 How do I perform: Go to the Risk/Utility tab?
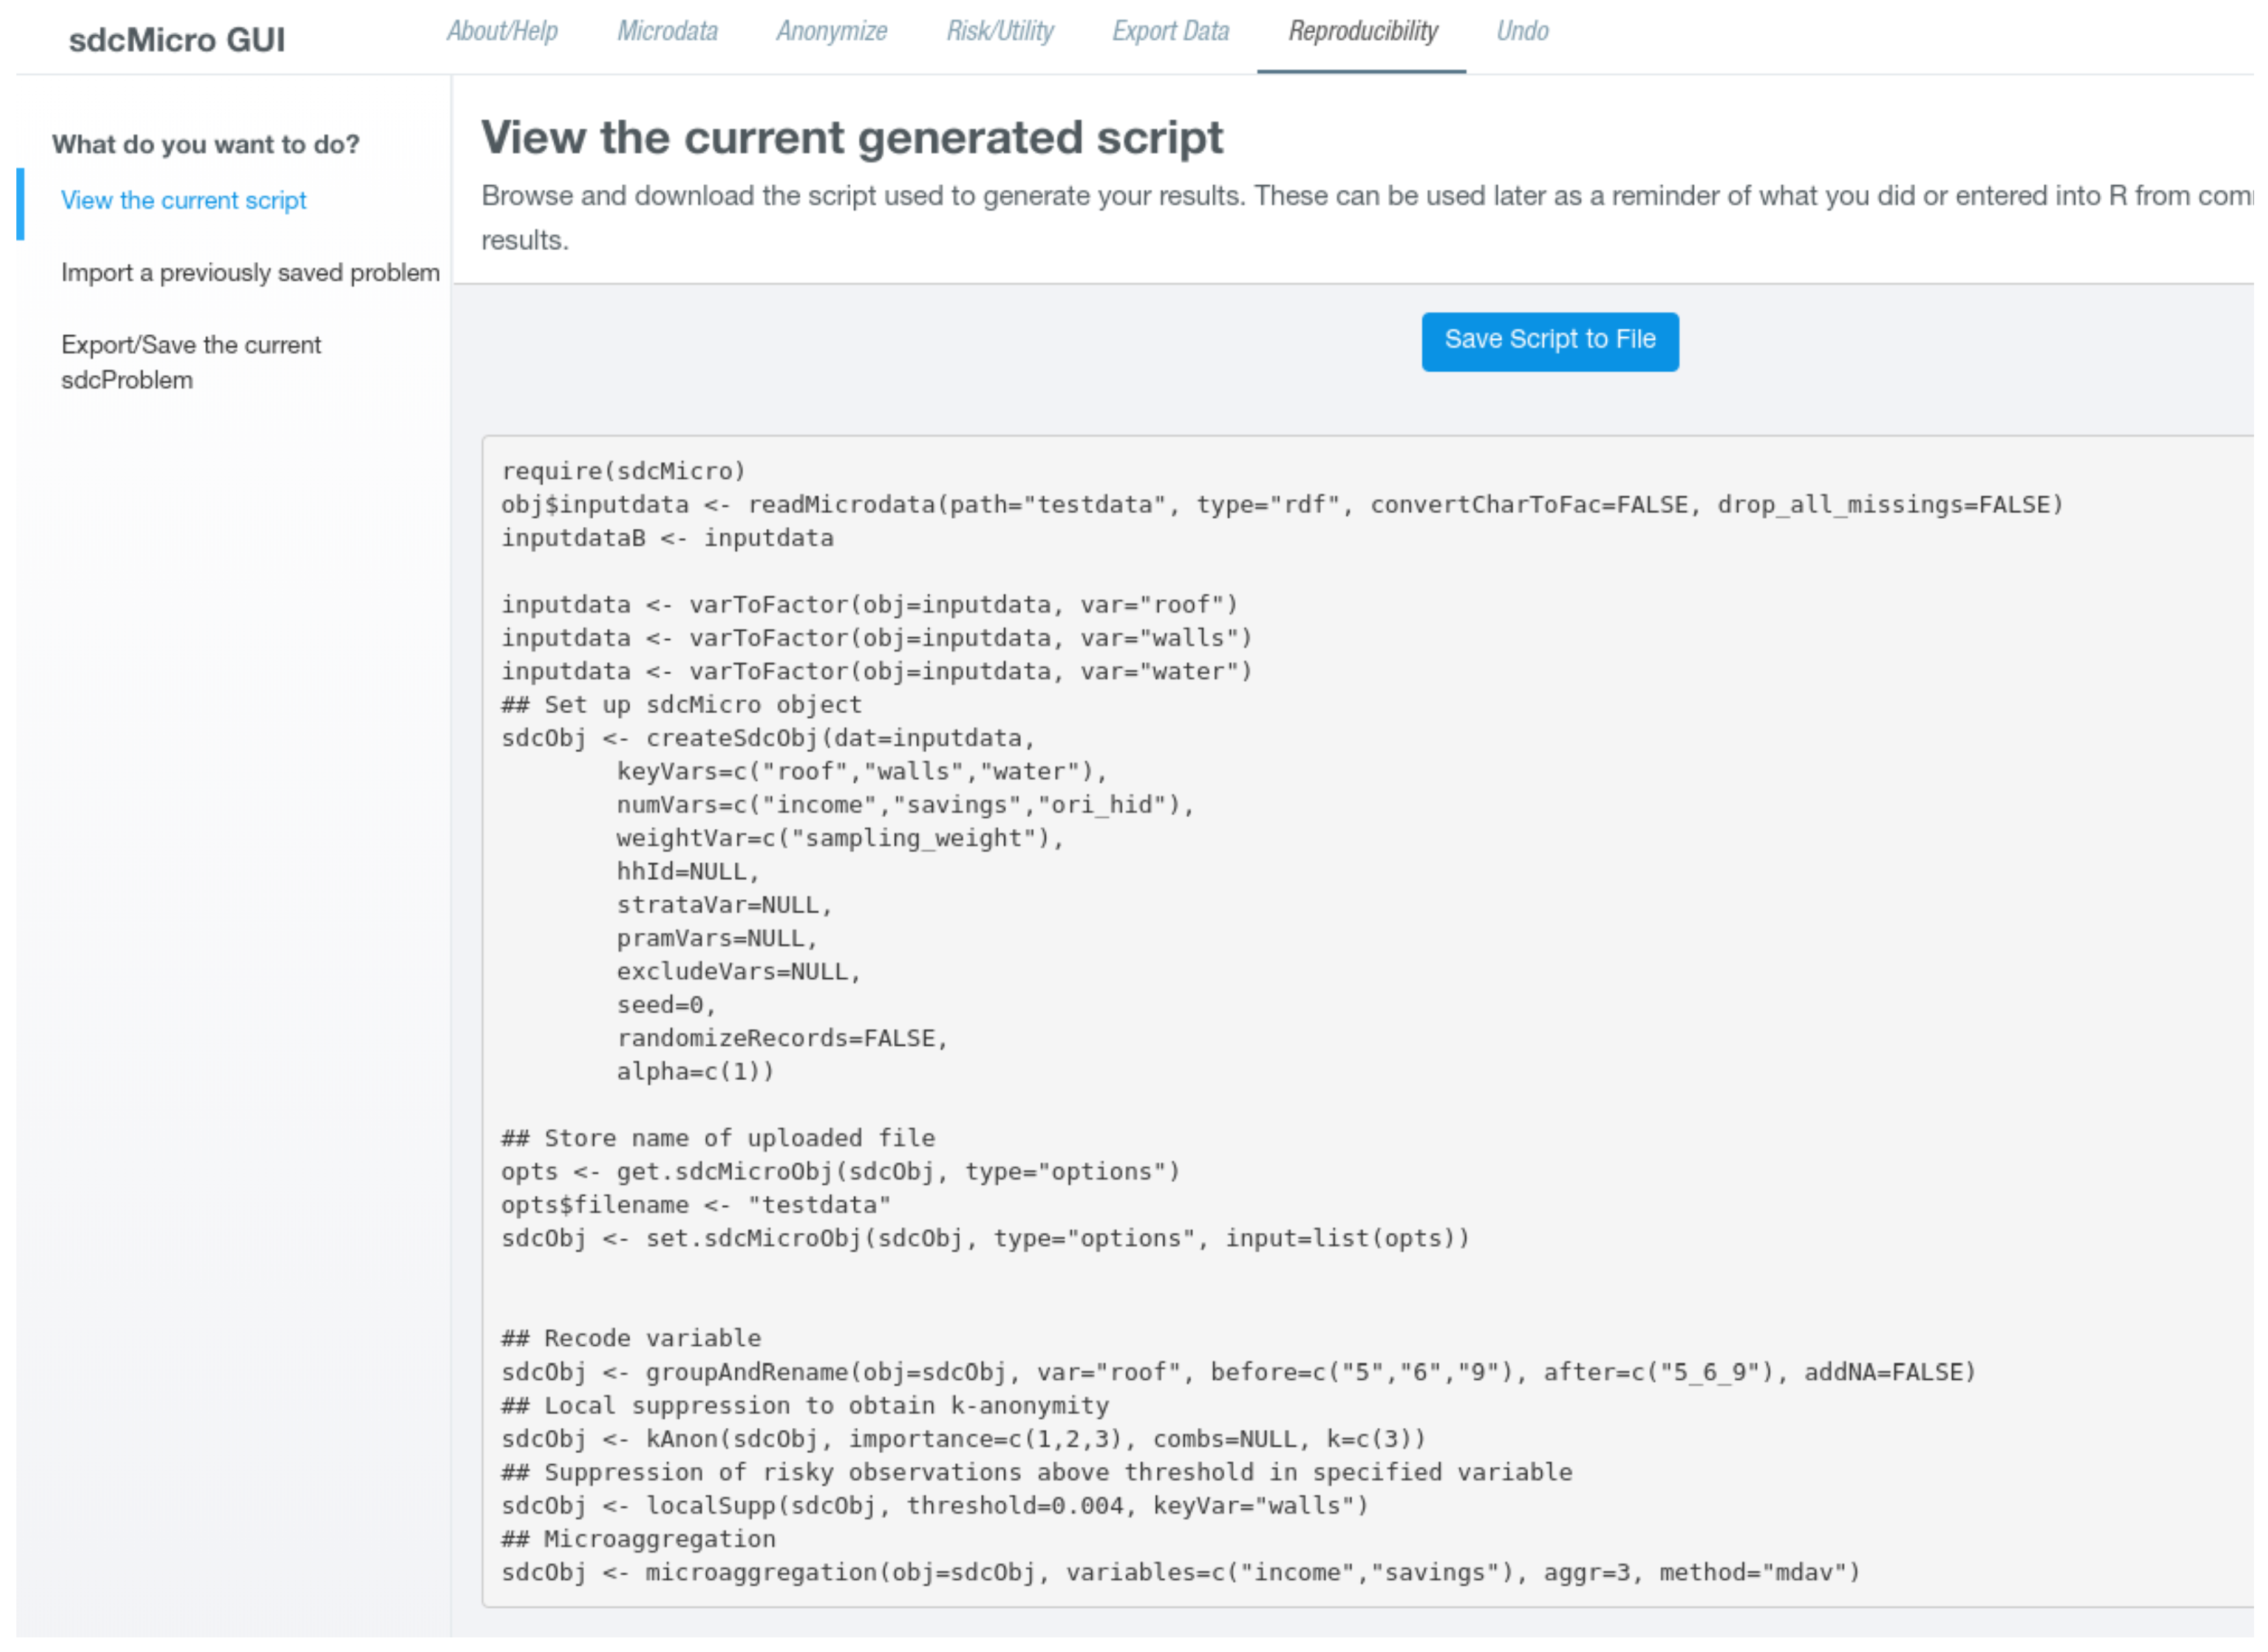pyautogui.click(x=1000, y=31)
